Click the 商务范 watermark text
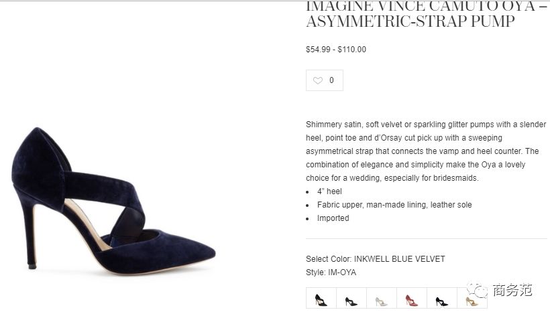 512,290
